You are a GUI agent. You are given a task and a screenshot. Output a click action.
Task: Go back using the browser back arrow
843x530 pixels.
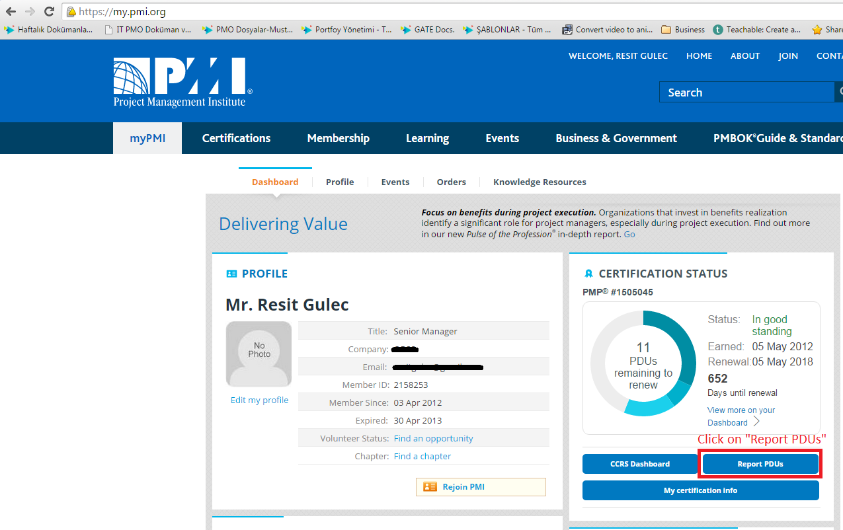pyautogui.click(x=11, y=11)
